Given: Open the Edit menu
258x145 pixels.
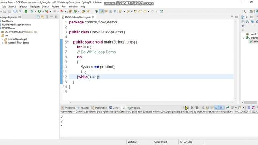Looking at the screenshot, I should coord(4,6).
